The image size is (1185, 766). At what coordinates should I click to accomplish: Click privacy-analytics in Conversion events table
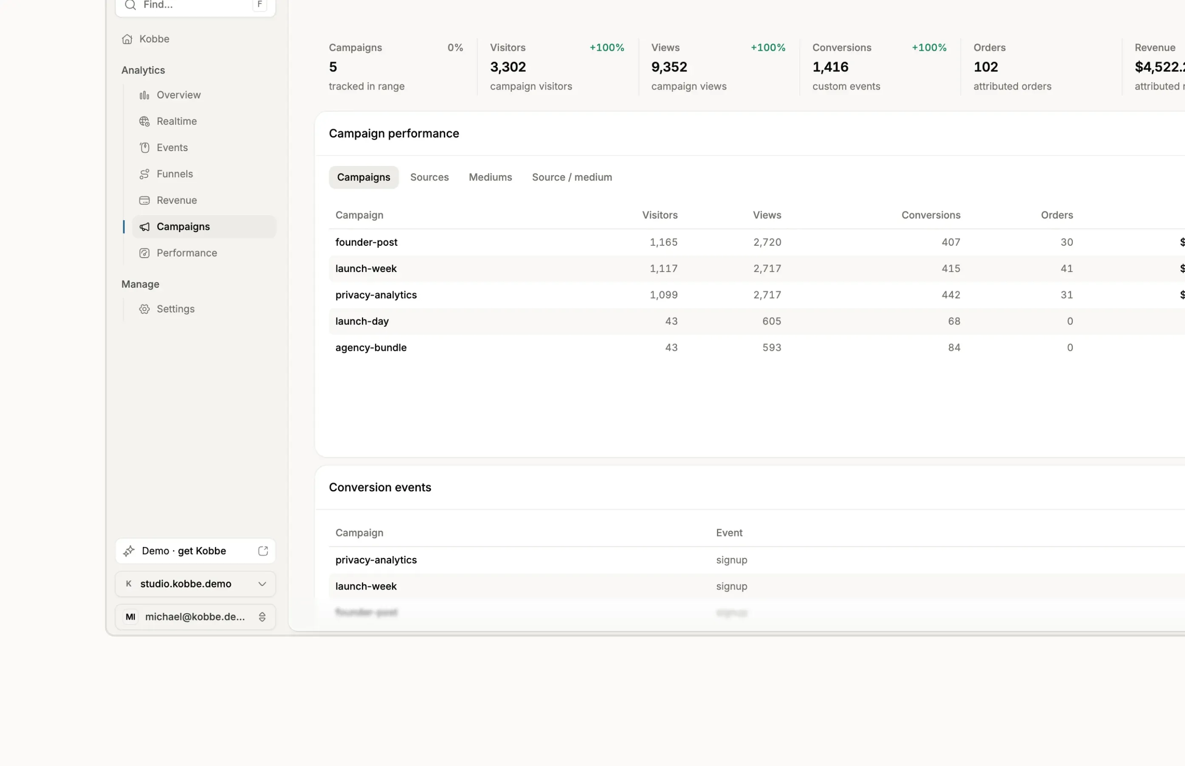pyautogui.click(x=376, y=560)
